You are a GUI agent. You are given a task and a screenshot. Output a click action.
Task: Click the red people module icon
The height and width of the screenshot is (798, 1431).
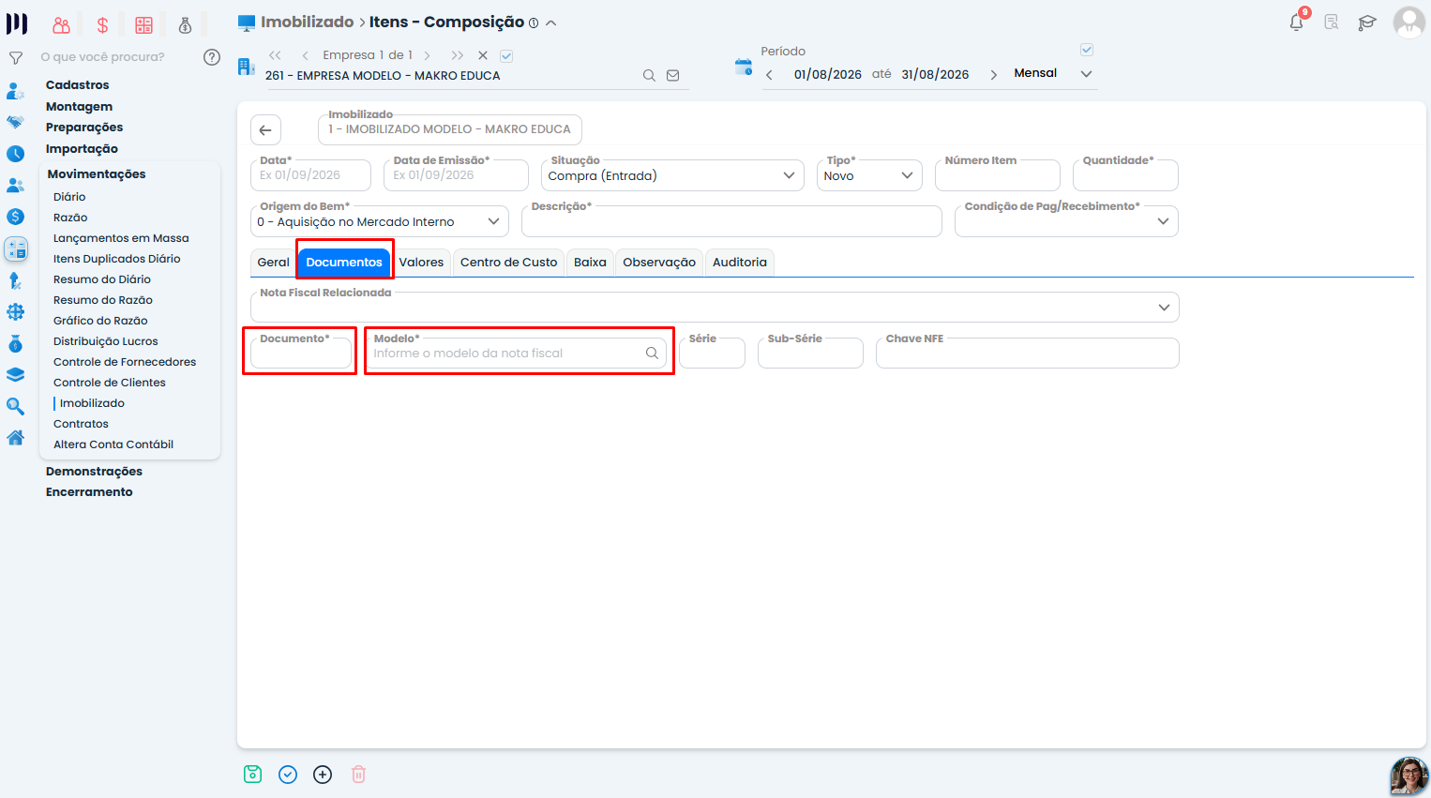(x=62, y=25)
